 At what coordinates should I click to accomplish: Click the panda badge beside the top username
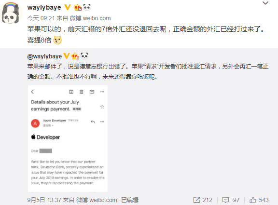(x=87, y=7)
